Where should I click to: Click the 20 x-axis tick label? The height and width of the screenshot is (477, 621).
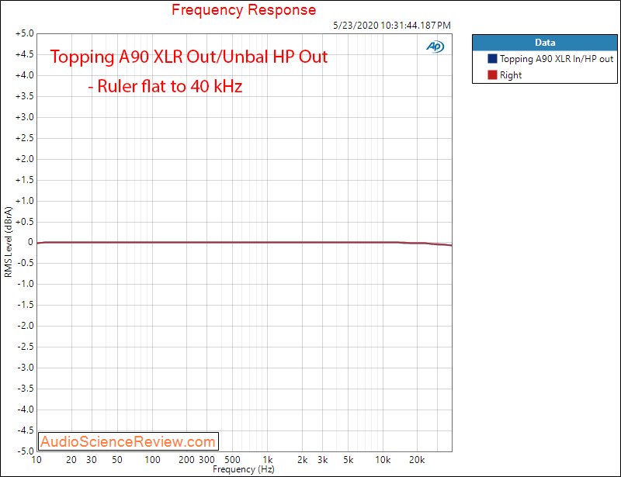tap(71, 460)
